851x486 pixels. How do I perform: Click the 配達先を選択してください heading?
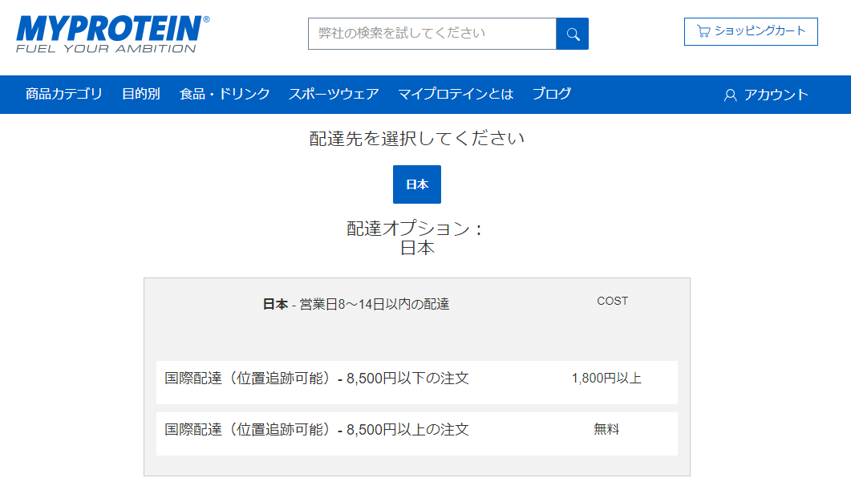tap(417, 139)
